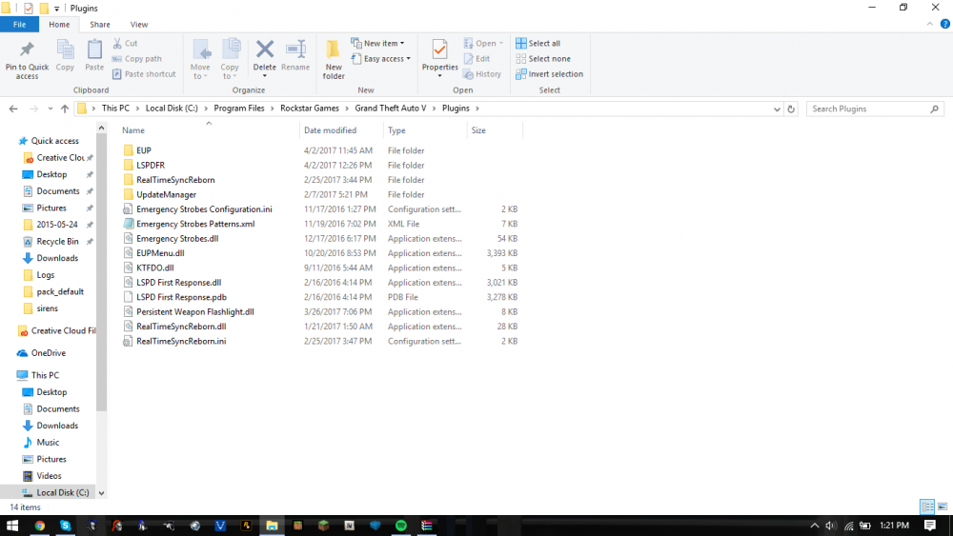Viewport: 953px width, 536px height.
Task: Refresh the Plugins folder view
Action: click(x=791, y=109)
